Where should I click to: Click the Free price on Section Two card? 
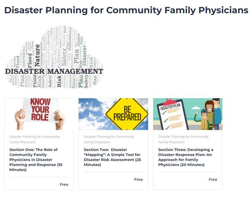138,180
